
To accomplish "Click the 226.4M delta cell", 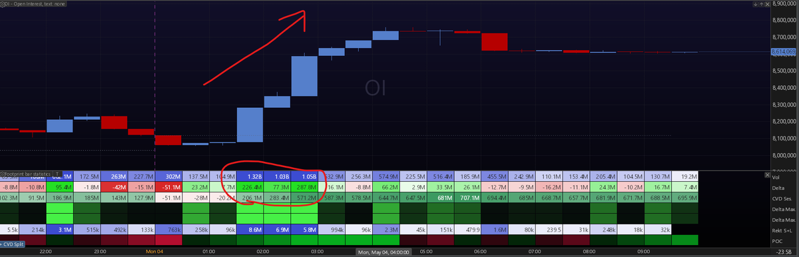I will point(250,188).
